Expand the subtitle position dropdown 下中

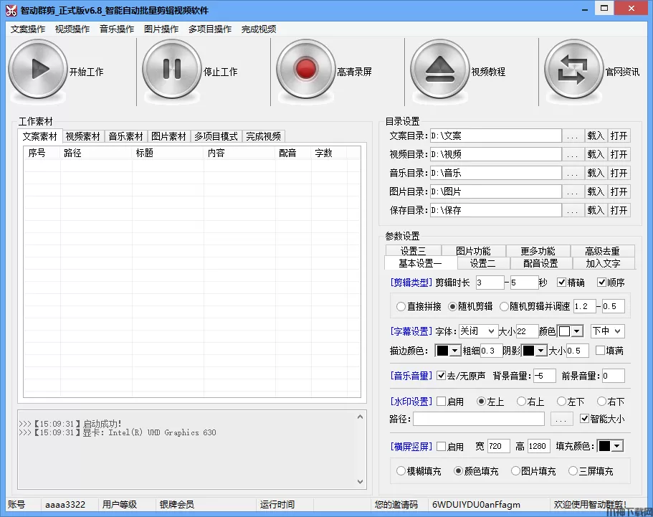pos(606,331)
